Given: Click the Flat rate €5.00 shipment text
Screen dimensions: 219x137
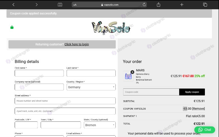Looking at the screenshot, I should pyautogui.click(x=195, y=116).
